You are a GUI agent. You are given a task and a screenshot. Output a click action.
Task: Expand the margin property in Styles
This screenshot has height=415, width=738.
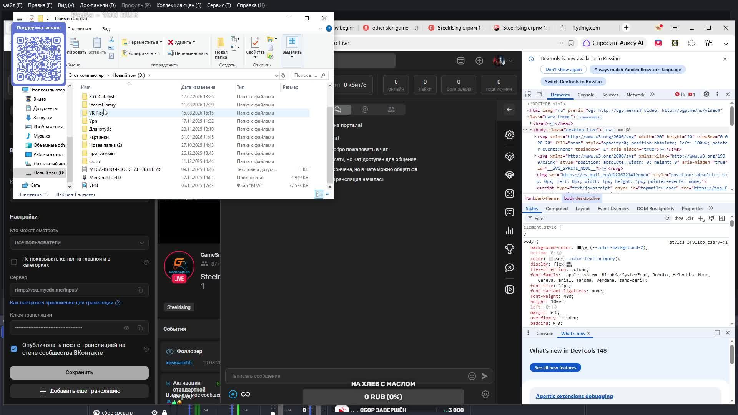(552, 313)
